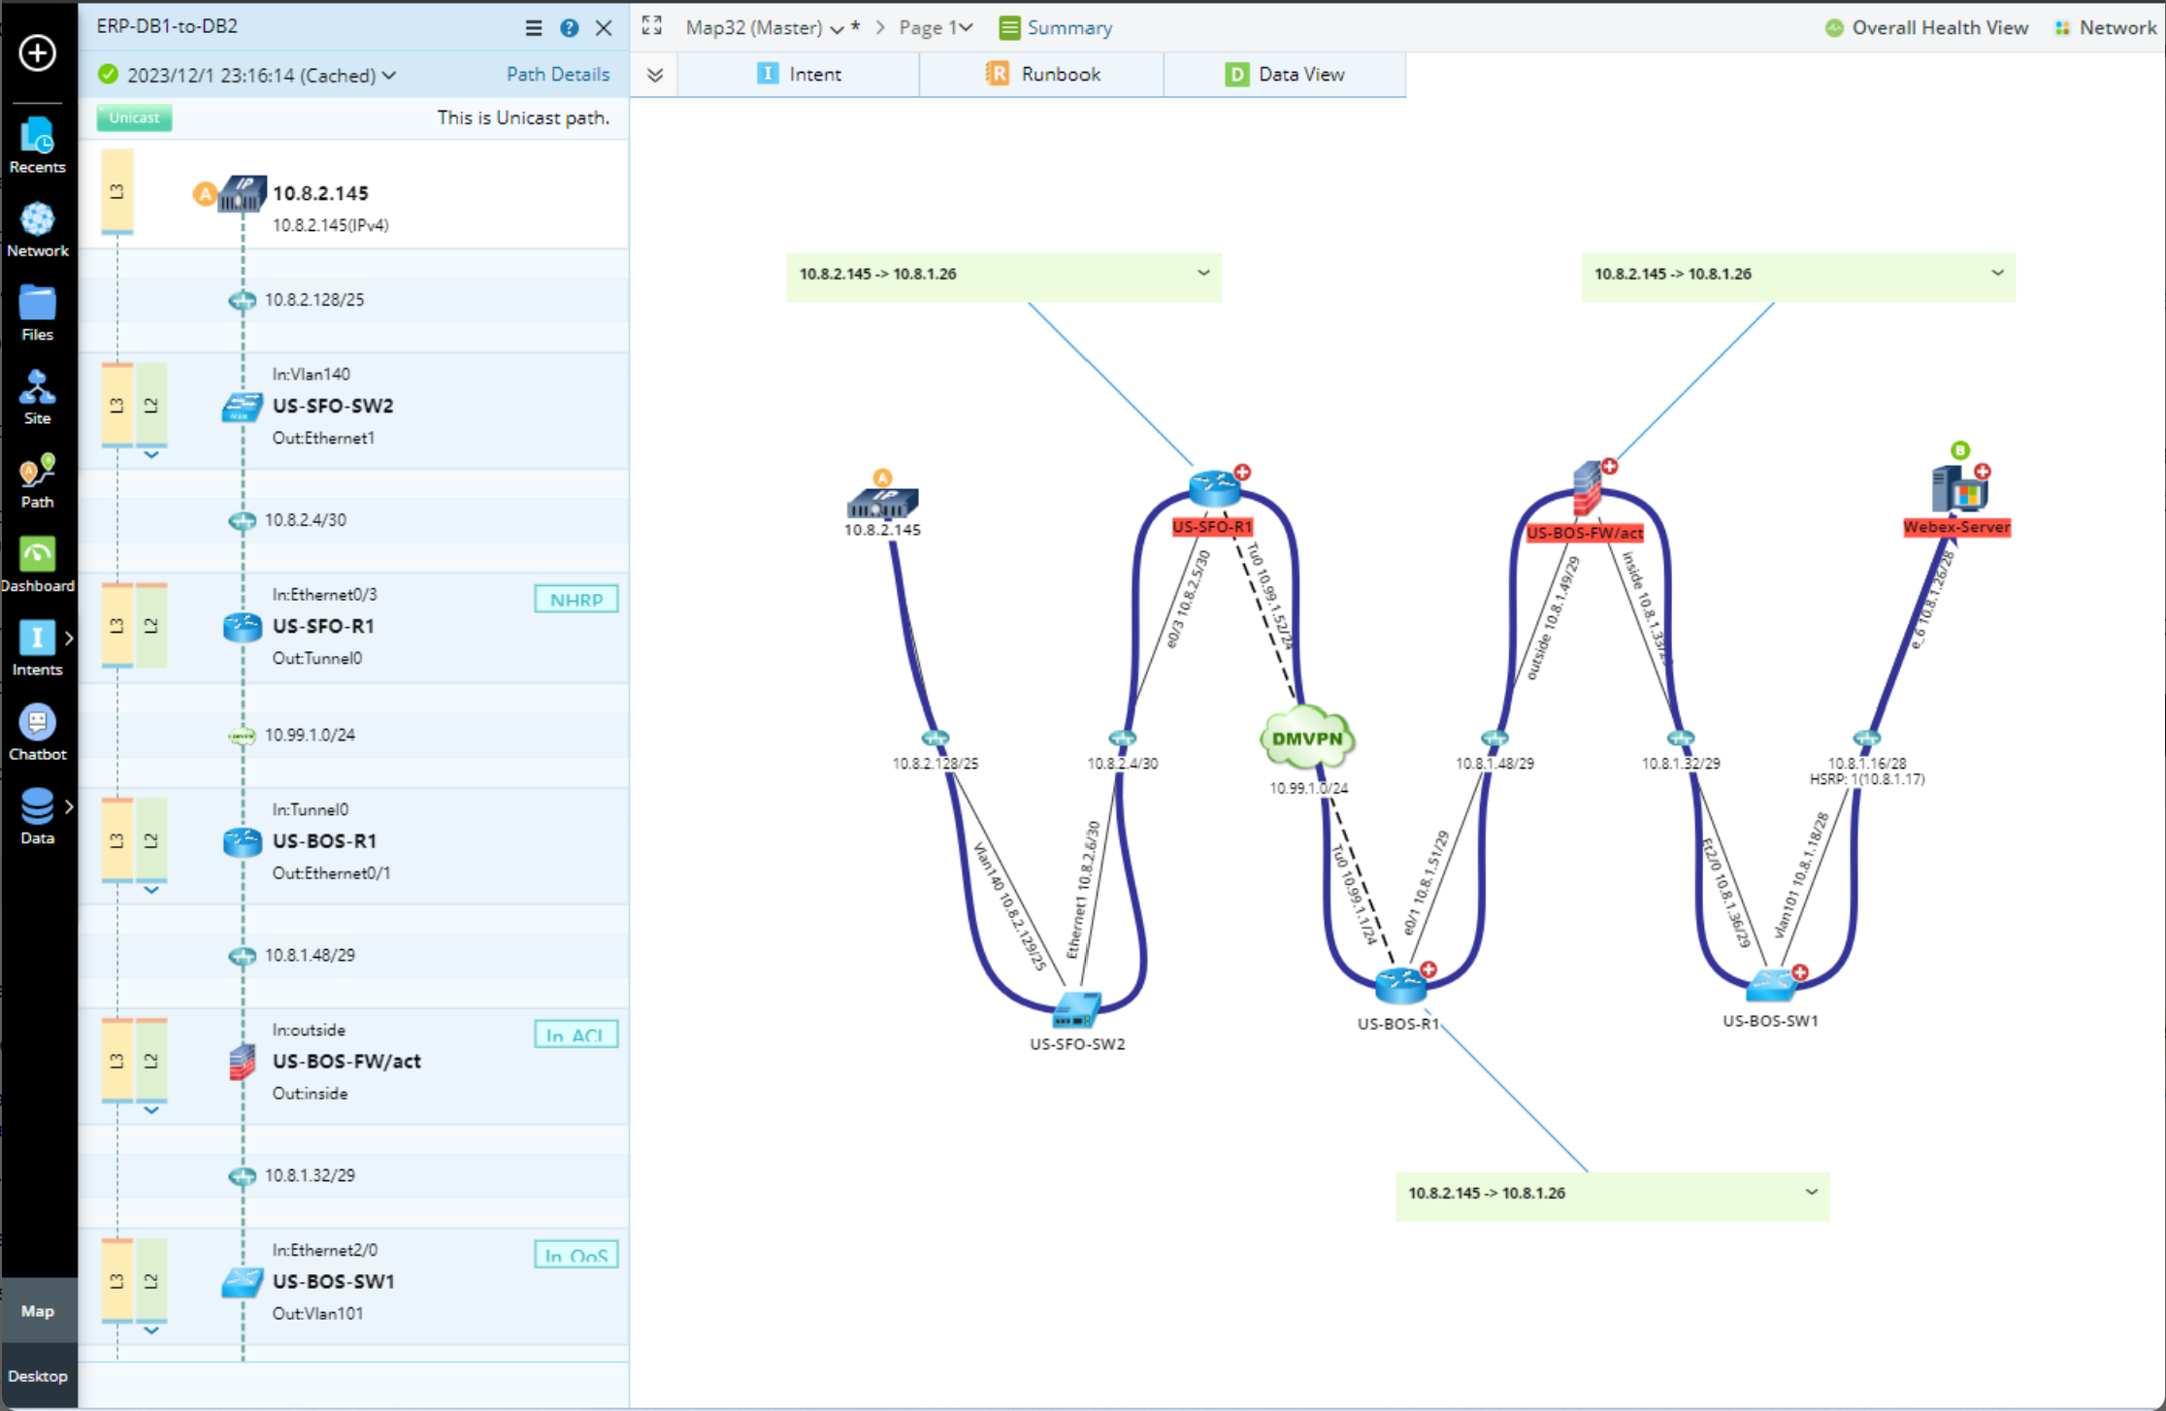Open the Recents sidebar icon
The width and height of the screenshot is (2166, 1411).
pyautogui.click(x=37, y=144)
